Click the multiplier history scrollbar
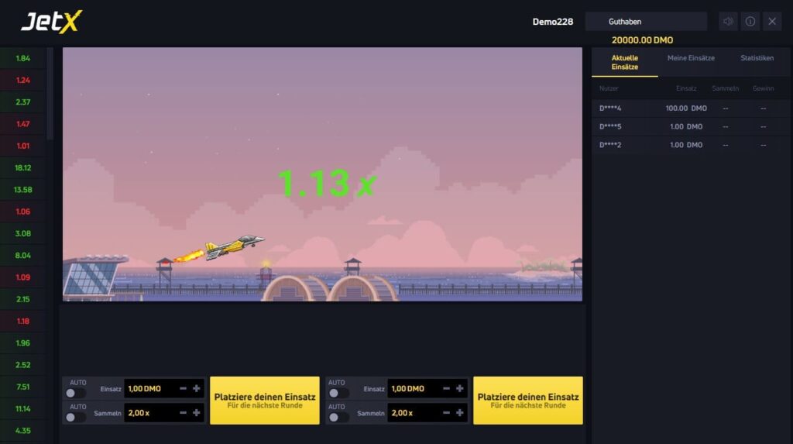Image resolution: width=793 pixels, height=444 pixels. 50,93
